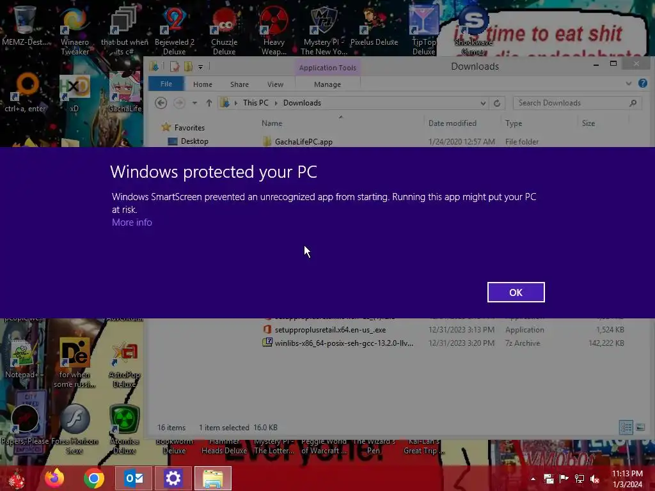This screenshot has width=655, height=491.
Task: Go back in Explorer navigation
Action: click(x=161, y=103)
